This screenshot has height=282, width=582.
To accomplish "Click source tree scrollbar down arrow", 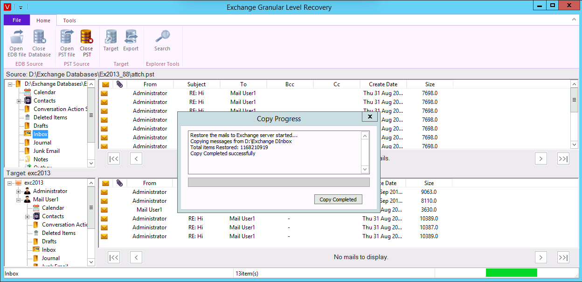I will [91, 163].
